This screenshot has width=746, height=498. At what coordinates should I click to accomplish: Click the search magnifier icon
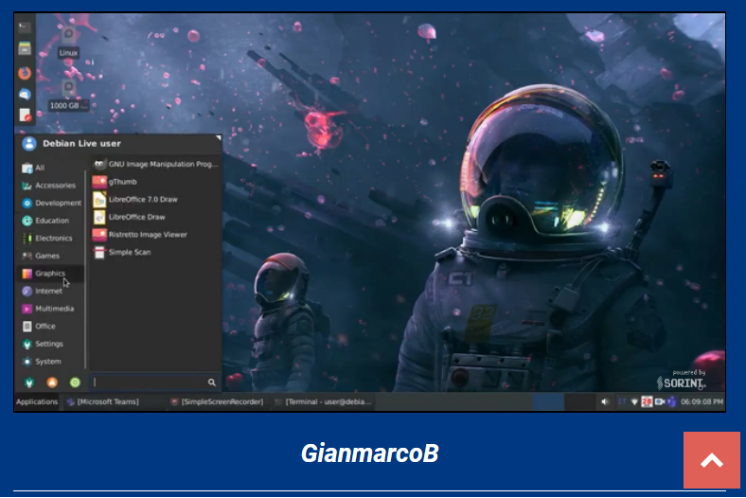[212, 382]
